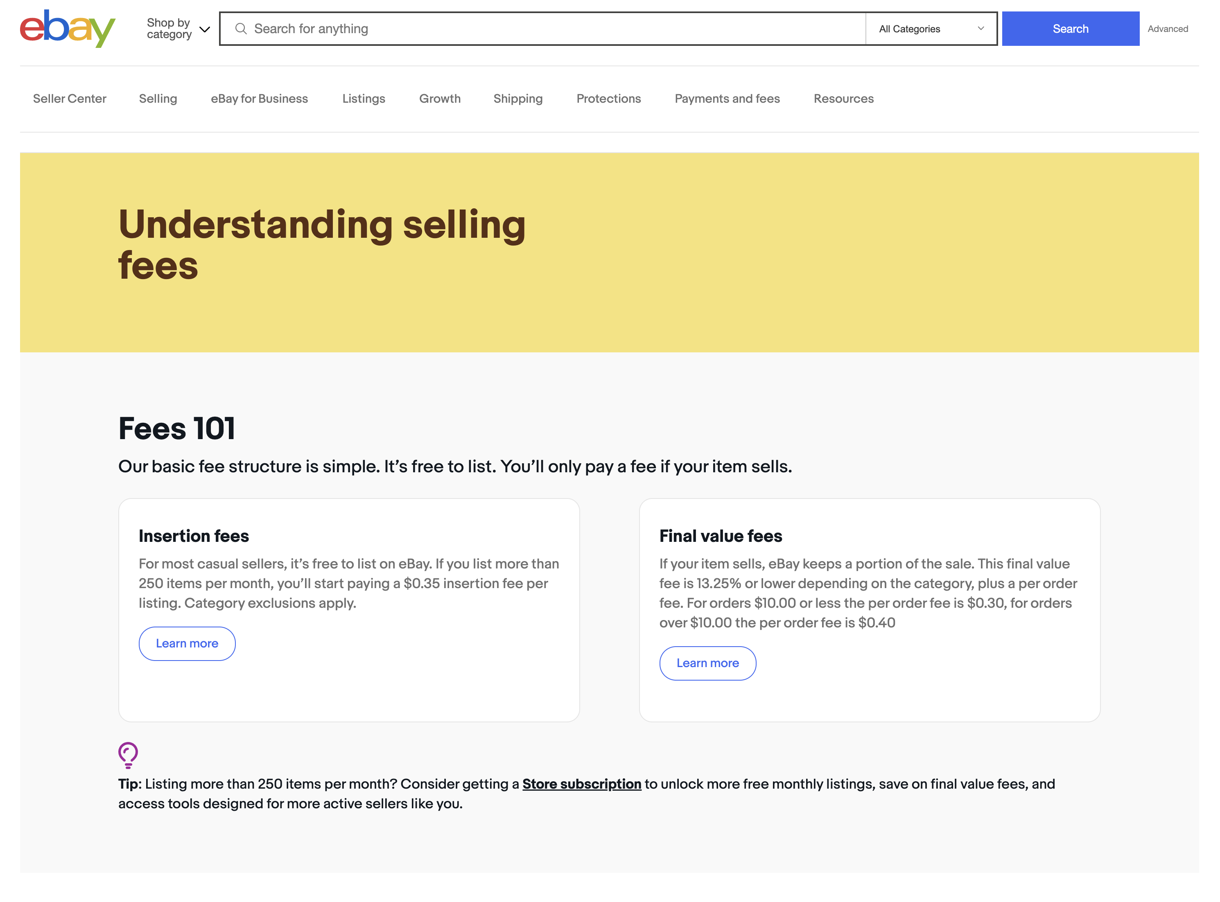This screenshot has height=902, width=1220.
Task: Select the Resources navigation item
Action: 843,99
